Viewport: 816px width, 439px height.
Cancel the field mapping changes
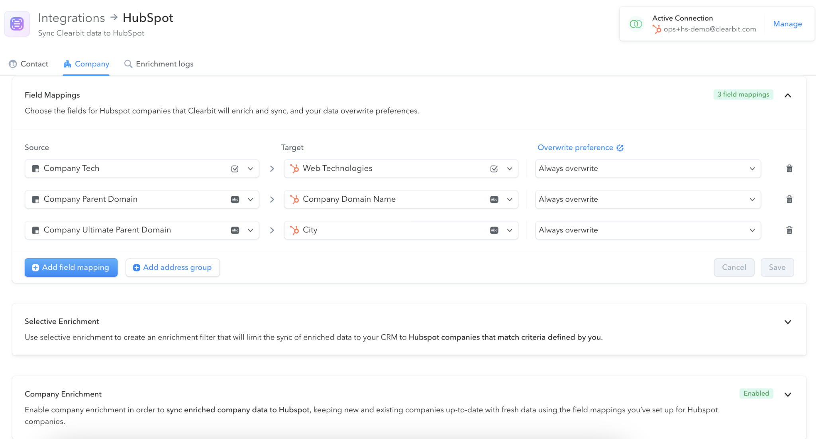pos(734,267)
